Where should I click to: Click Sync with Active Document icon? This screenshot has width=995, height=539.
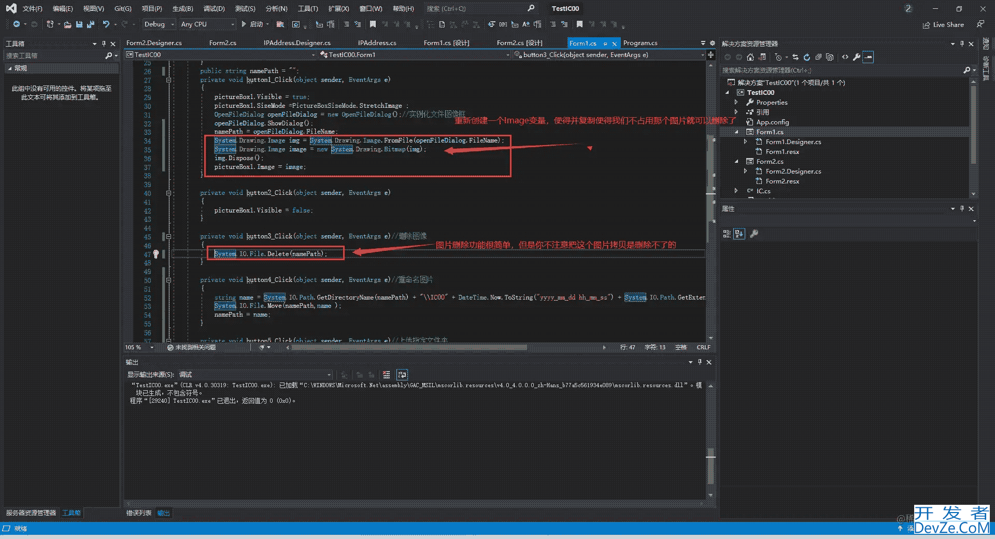click(795, 57)
